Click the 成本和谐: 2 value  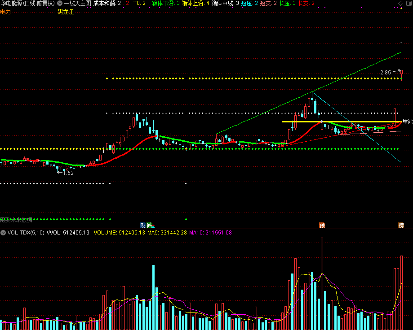click(x=107, y=3)
